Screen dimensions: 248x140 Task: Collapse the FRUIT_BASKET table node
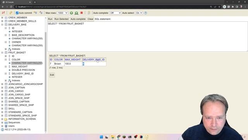tap(2, 52)
